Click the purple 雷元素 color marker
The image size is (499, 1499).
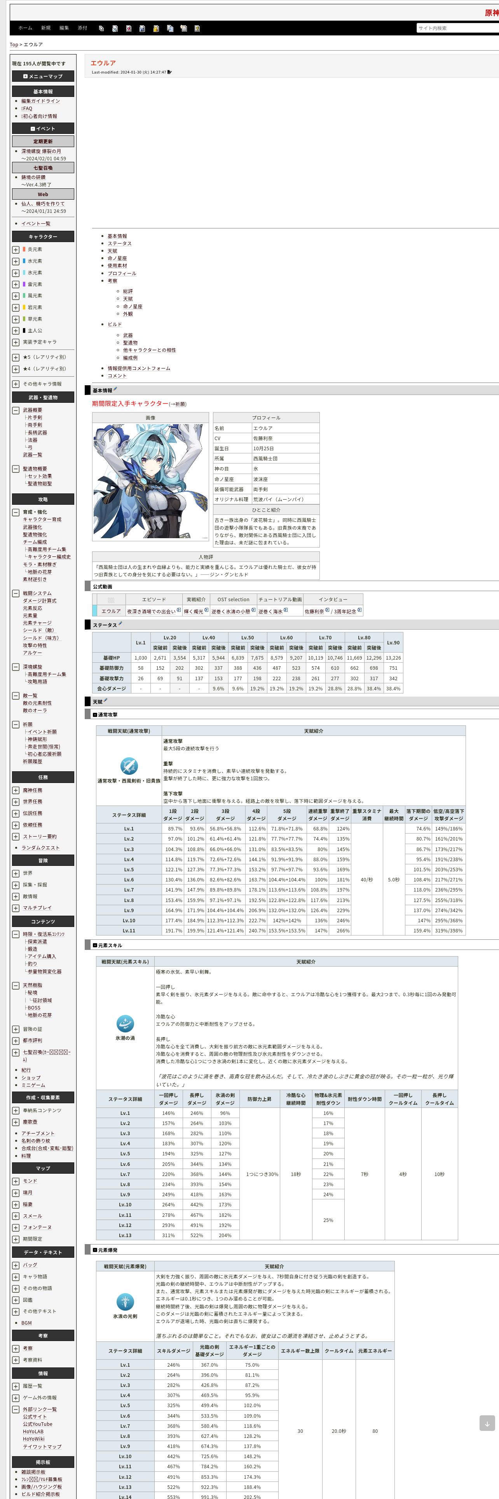point(24,284)
